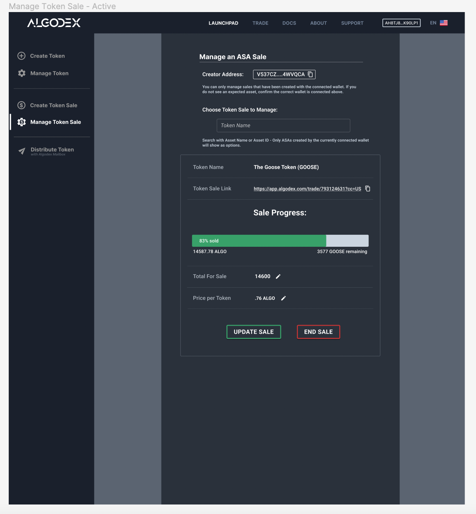Click the .76 ALGO price value
This screenshot has height=514, width=476.
click(x=265, y=298)
